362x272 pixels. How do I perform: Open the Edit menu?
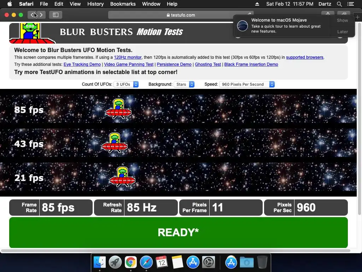tap(59, 4)
